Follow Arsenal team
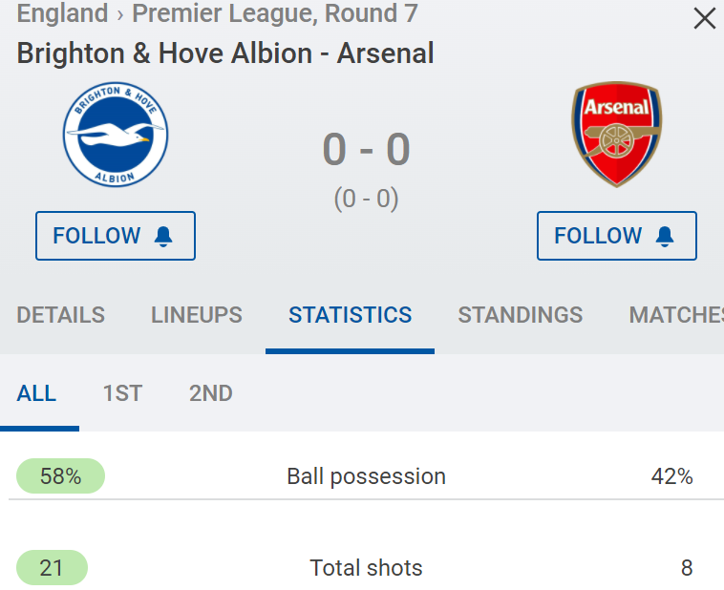724x590 pixels. coord(617,236)
